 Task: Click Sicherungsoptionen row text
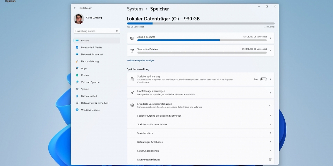(x=148, y=151)
